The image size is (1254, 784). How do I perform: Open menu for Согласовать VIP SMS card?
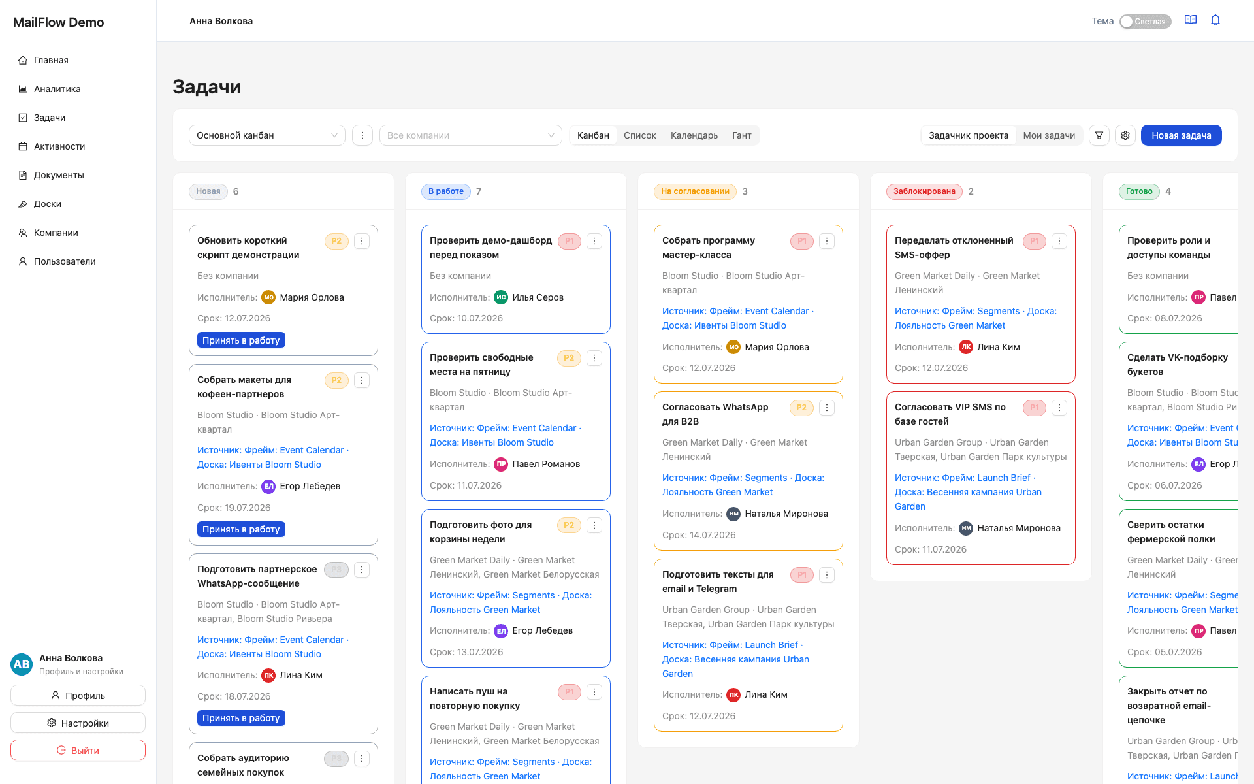point(1059,408)
